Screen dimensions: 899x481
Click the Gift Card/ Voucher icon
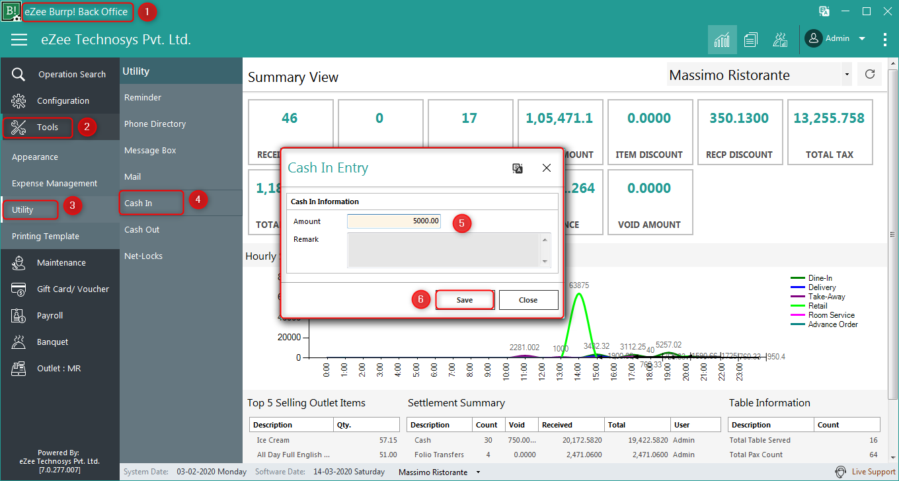pos(19,289)
